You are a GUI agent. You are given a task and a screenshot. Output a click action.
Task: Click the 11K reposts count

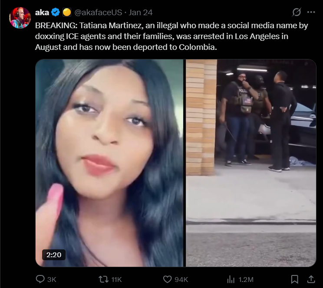point(117,280)
